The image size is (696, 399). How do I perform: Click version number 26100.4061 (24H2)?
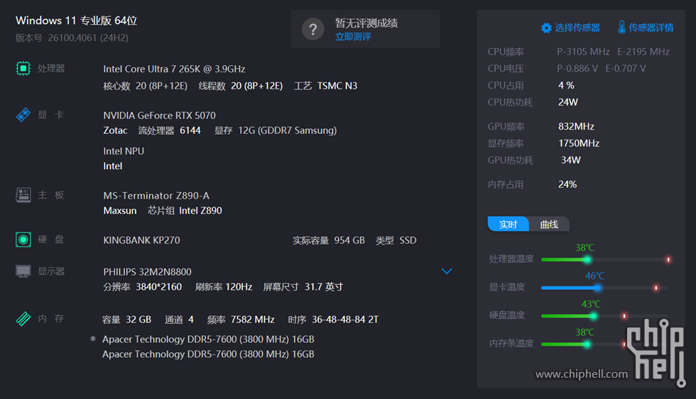click(x=88, y=38)
